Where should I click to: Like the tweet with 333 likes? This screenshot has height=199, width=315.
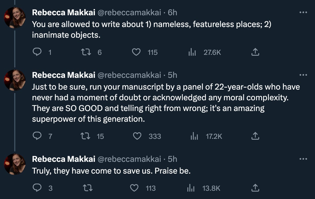(x=137, y=136)
